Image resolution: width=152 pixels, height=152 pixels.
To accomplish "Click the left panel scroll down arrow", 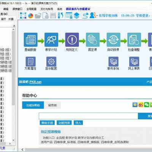I will tap(13, 140).
